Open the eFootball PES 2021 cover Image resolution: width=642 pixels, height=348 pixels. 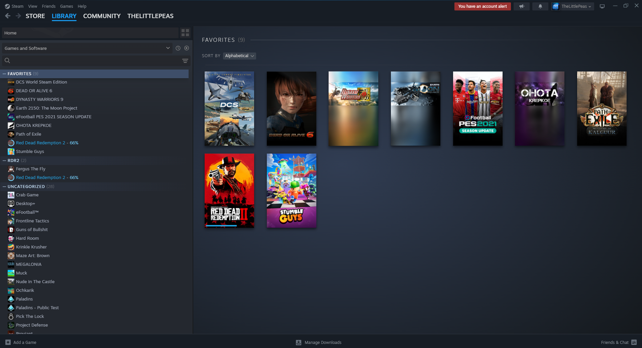click(x=477, y=109)
